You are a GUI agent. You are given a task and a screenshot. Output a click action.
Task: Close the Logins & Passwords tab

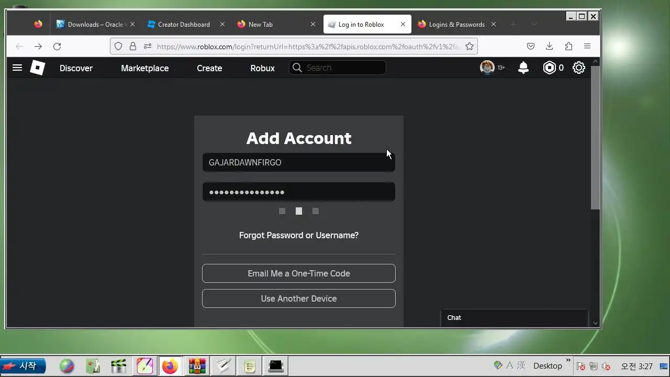[x=494, y=24]
